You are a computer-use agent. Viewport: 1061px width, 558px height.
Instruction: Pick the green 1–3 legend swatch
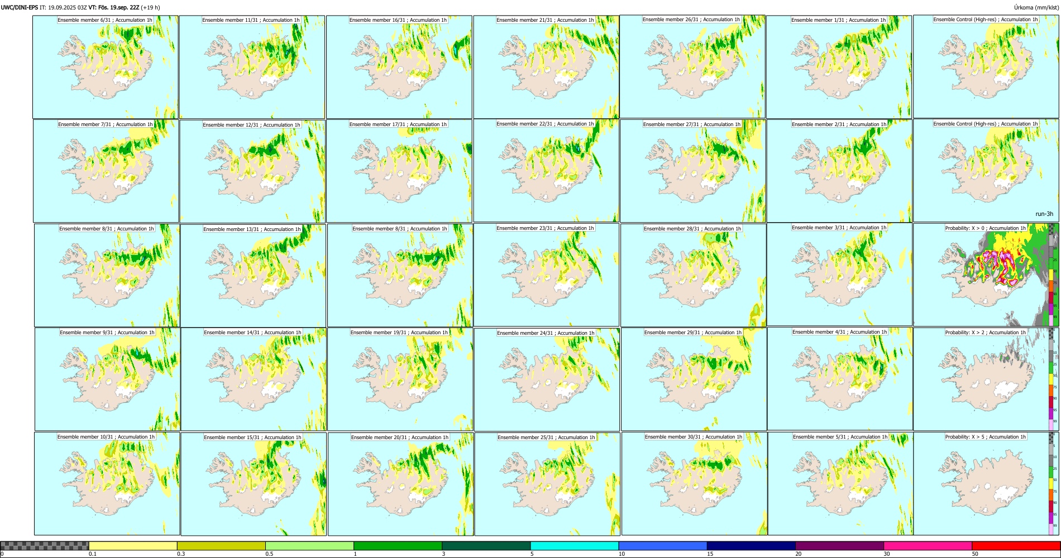pos(398,546)
